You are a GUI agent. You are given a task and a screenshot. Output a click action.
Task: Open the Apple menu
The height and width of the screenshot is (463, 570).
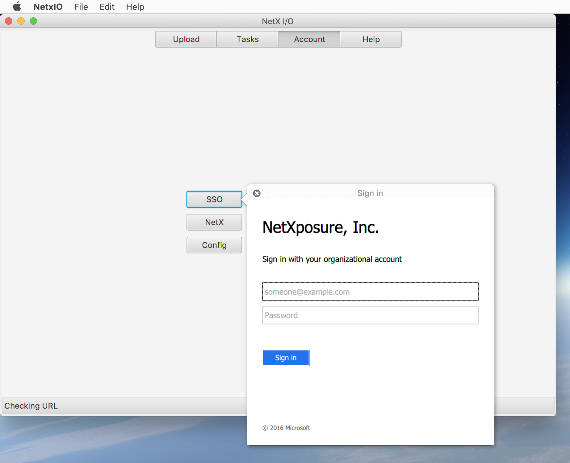pos(17,6)
